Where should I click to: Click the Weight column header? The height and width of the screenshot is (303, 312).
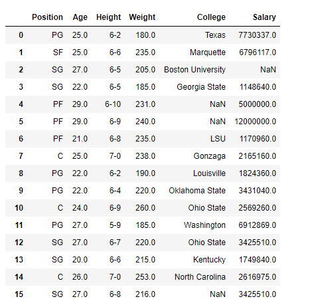click(x=142, y=17)
